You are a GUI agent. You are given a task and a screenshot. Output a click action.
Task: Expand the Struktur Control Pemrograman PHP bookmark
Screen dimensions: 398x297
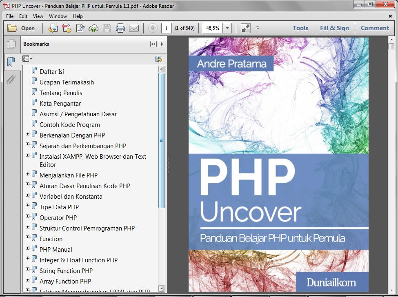click(x=28, y=227)
